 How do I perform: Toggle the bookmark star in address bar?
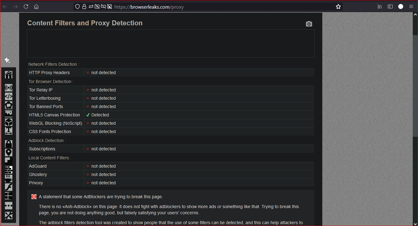coord(338,6)
